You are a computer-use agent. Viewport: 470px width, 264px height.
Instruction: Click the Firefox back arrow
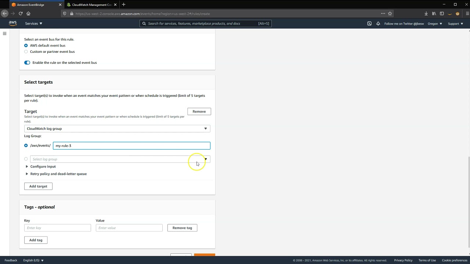point(4,14)
